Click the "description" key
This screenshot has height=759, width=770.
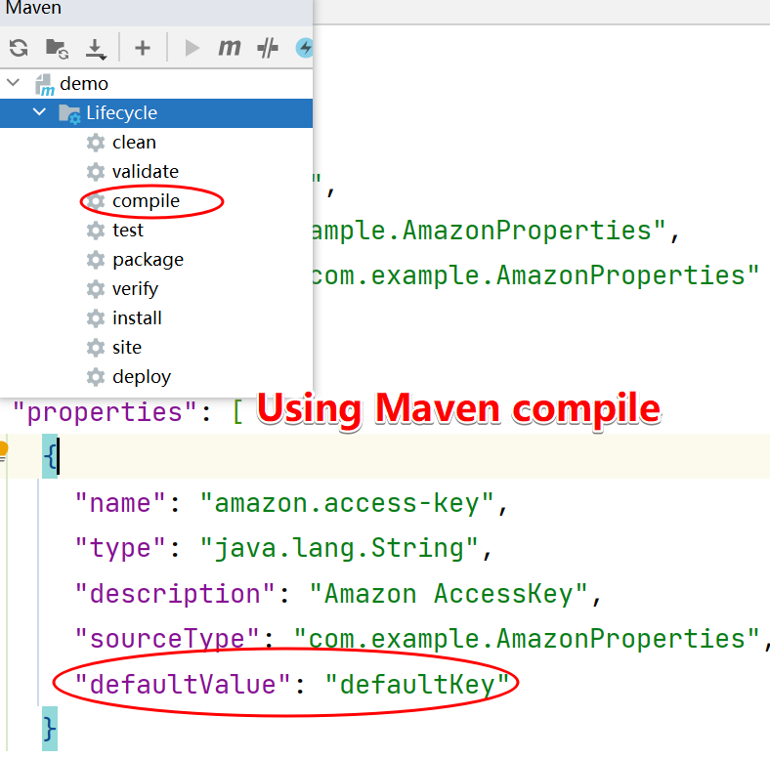[175, 594]
